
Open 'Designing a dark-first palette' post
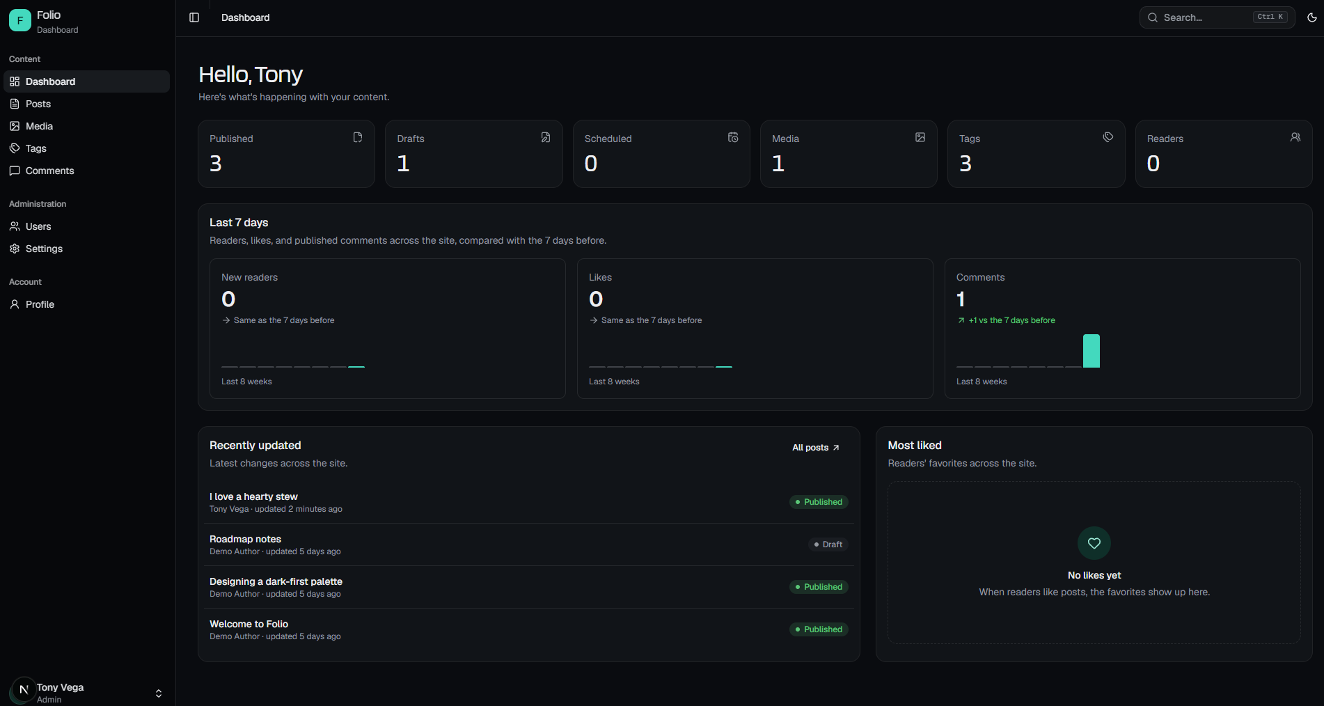(x=276, y=581)
